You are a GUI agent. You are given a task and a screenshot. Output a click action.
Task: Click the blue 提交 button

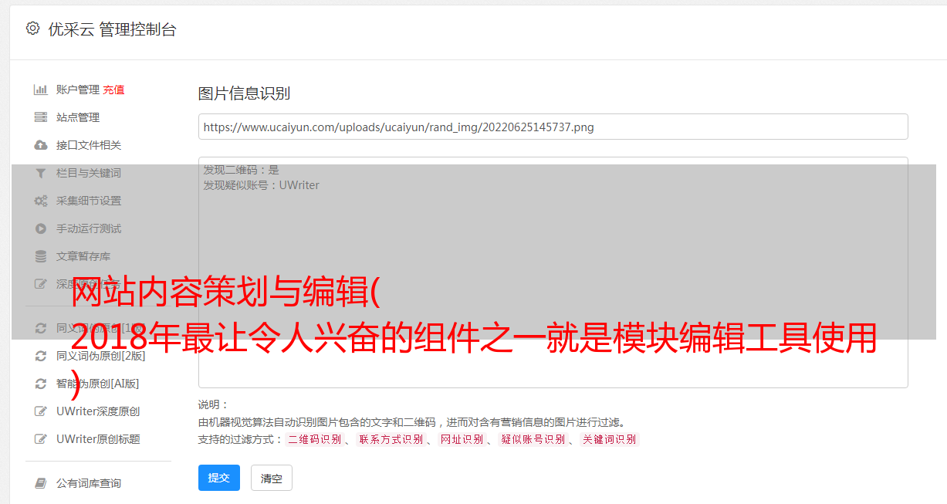click(219, 478)
